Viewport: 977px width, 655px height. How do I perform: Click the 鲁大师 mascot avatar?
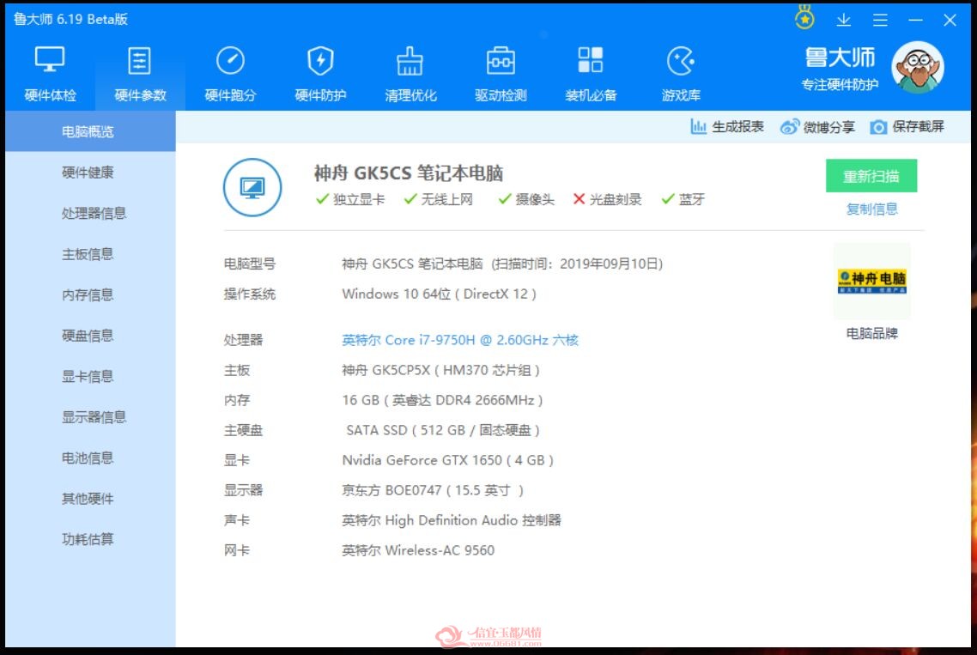coord(917,67)
